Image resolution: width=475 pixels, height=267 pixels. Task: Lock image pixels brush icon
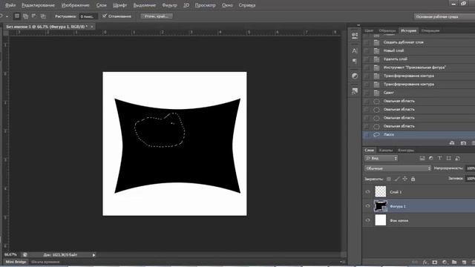point(397,179)
